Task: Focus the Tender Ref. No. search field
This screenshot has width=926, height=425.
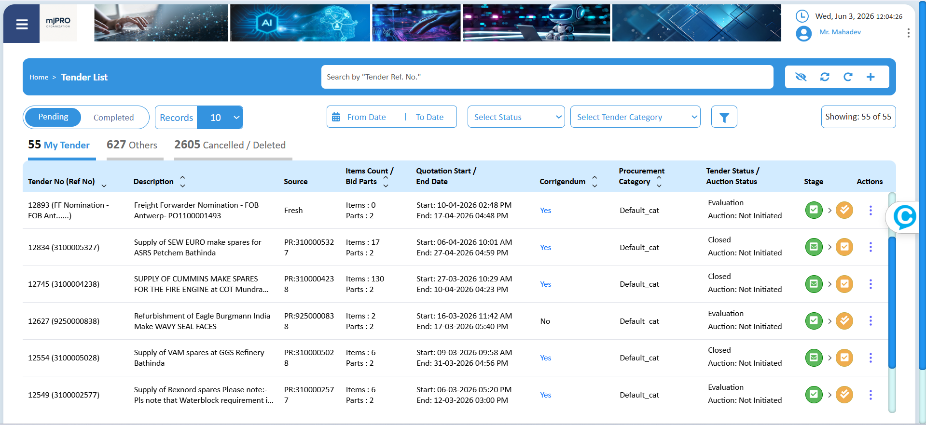Action: [x=547, y=77]
